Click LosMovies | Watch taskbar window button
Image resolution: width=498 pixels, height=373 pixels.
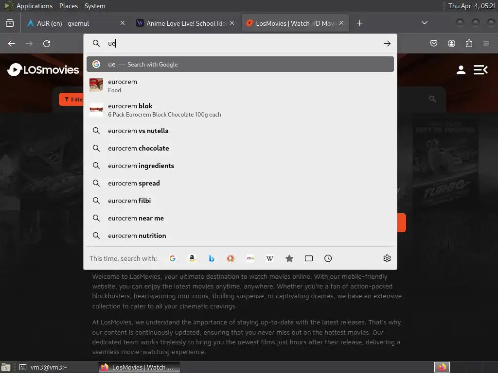tap(139, 367)
